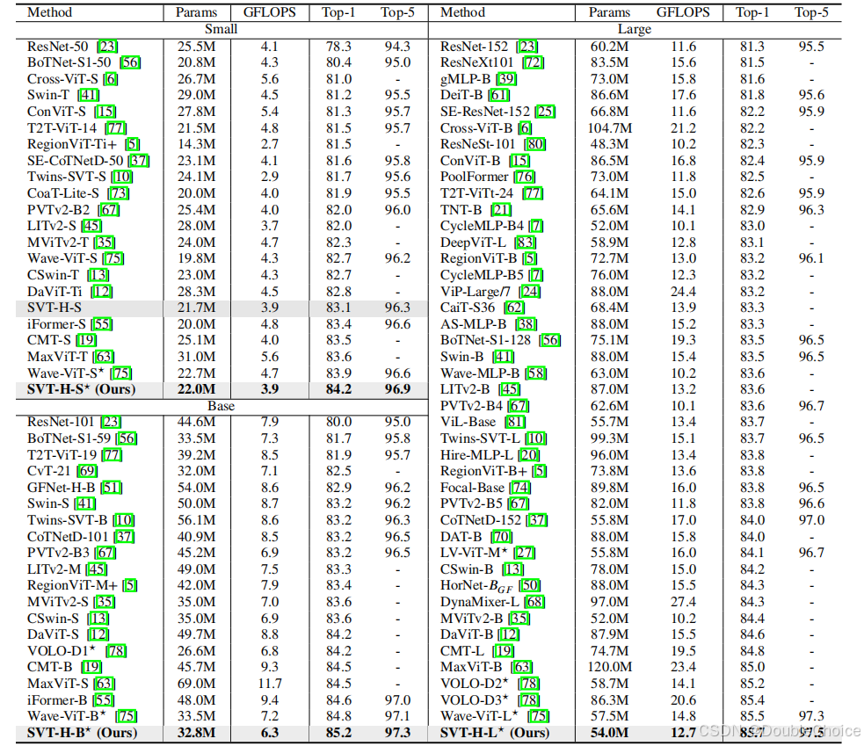This screenshot has width=864, height=746.
Task: Open reference [41] for Swin-T
Action: point(89,95)
